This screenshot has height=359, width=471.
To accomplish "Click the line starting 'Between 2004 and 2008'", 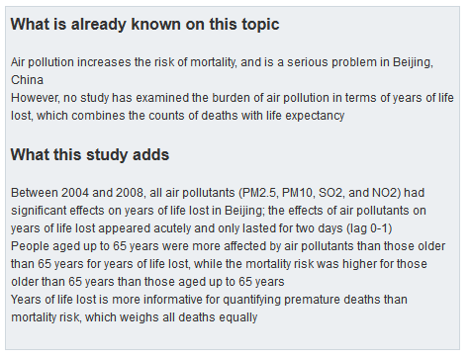I will [218, 193].
